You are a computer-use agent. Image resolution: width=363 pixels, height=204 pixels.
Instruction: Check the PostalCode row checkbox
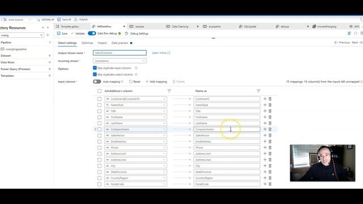coord(99,184)
